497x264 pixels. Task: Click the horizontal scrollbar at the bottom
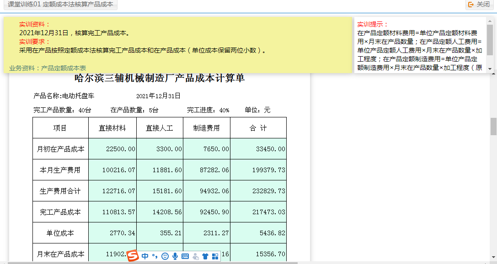pos(152,263)
